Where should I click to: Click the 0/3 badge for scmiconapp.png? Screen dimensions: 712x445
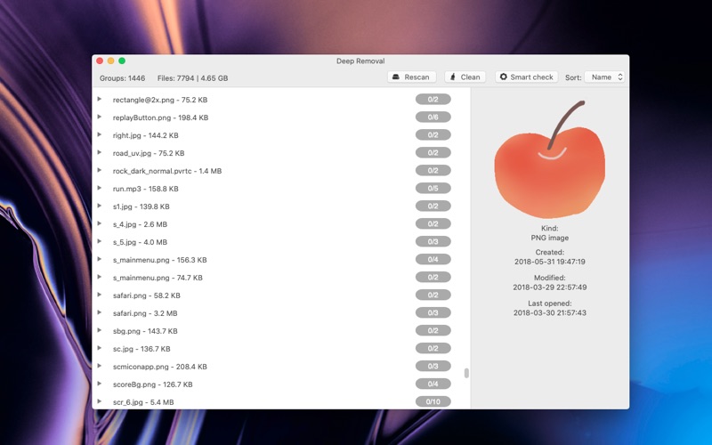coord(433,367)
